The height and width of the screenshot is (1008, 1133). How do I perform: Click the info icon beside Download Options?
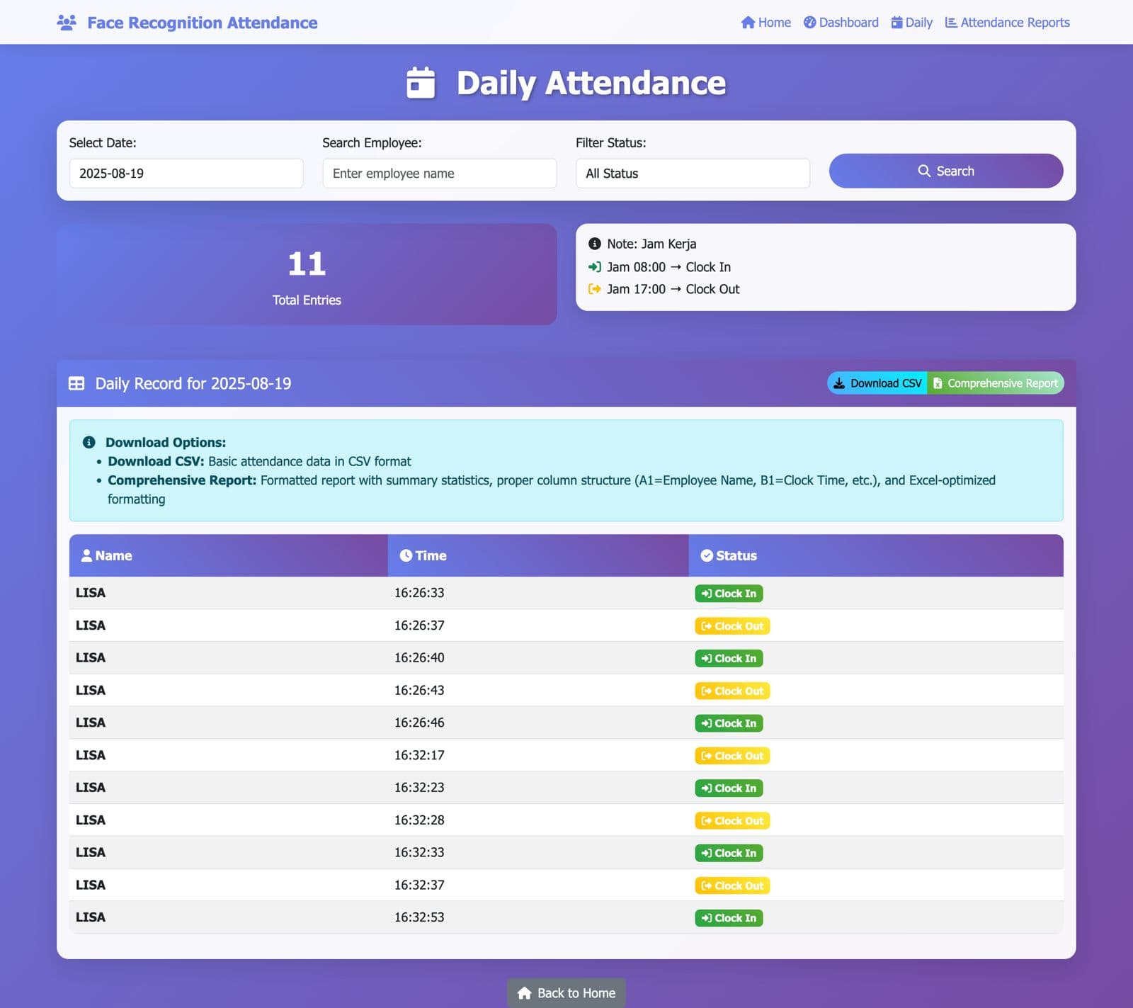tap(89, 442)
